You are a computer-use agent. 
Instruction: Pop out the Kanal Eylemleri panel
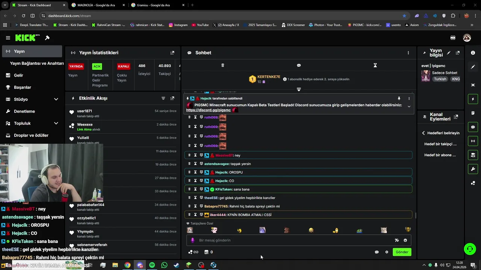click(x=456, y=117)
